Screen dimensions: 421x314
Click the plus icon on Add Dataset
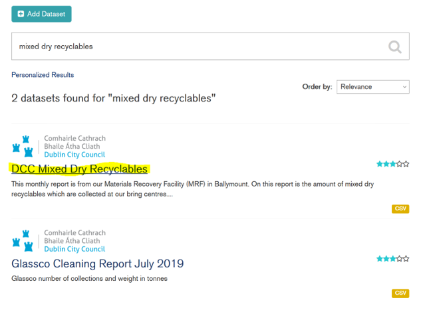tap(21, 14)
